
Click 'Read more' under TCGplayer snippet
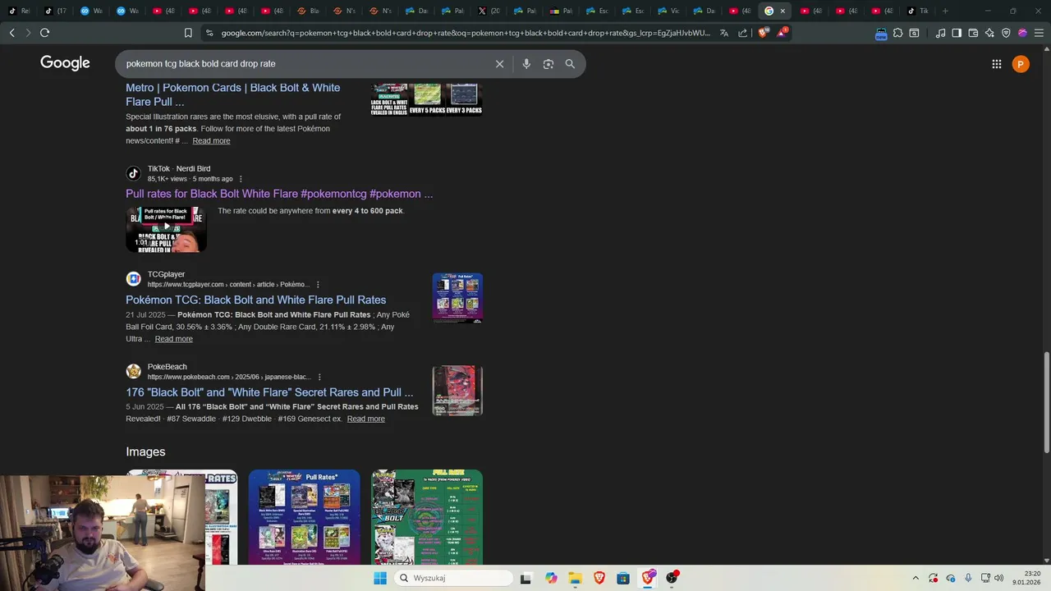[x=173, y=339]
